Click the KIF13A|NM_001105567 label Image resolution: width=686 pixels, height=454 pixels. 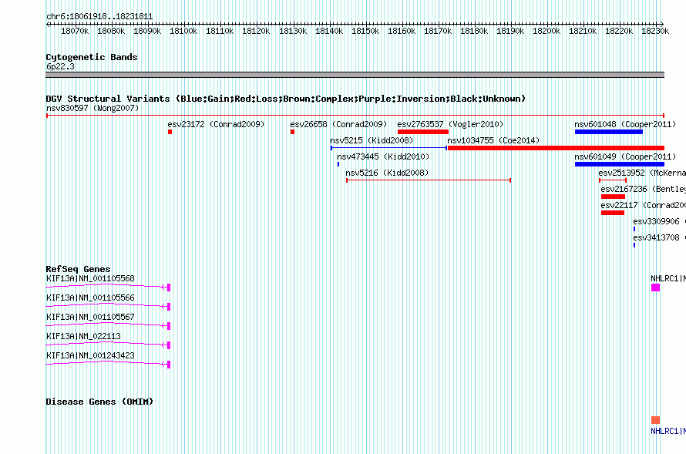90,317
